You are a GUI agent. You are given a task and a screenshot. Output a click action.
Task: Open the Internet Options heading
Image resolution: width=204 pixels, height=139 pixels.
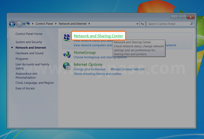[88, 64]
